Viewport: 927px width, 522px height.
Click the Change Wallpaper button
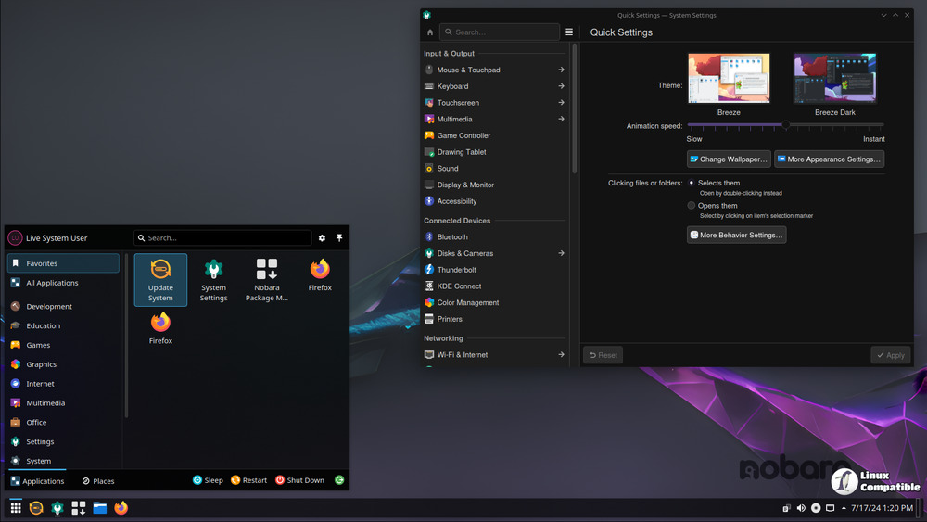[x=729, y=159]
